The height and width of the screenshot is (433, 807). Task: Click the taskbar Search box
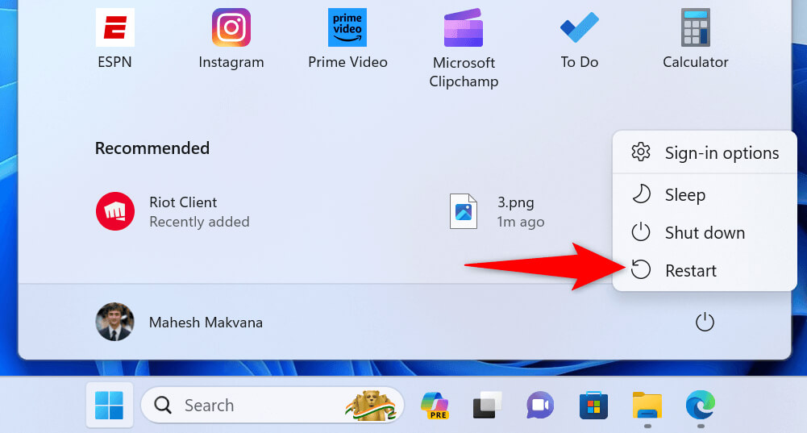tap(272, 406)
